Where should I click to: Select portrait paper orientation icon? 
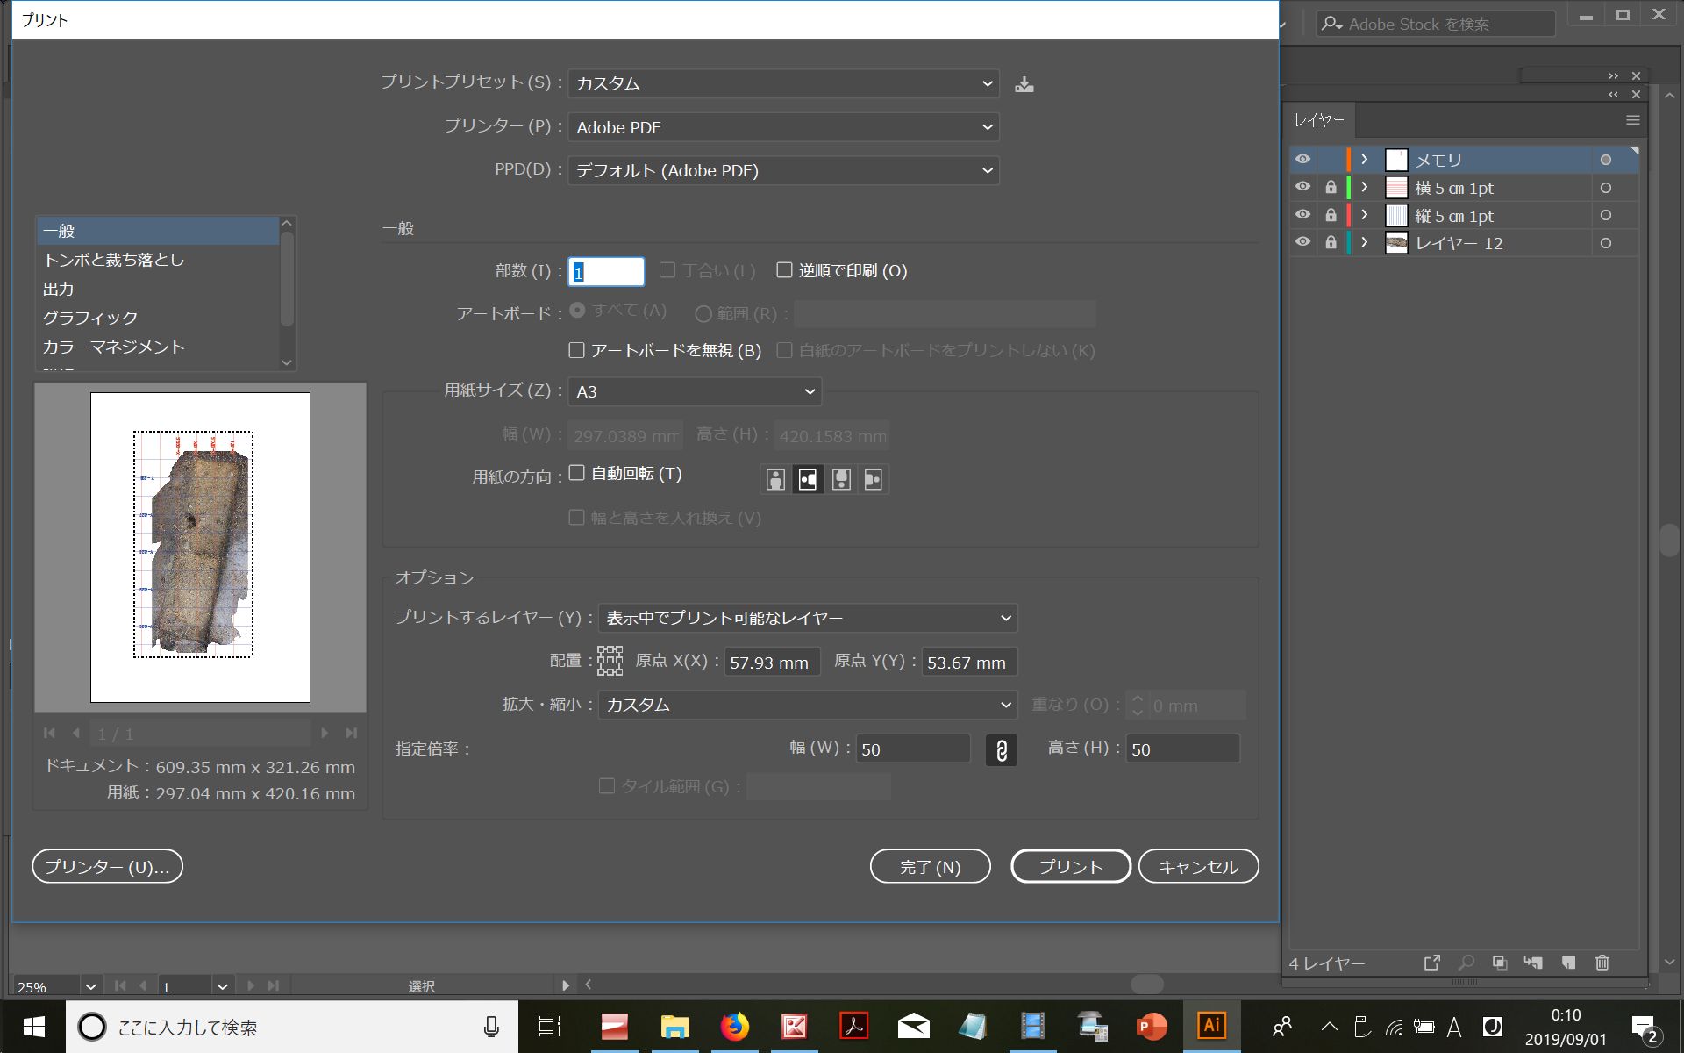pos(775,479)
